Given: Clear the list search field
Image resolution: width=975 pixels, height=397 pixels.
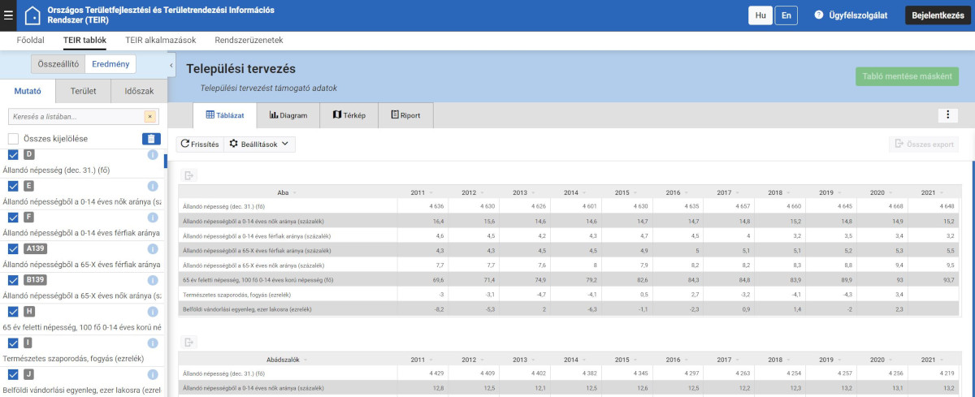Looking at the screenshot, I should (149, 117).
